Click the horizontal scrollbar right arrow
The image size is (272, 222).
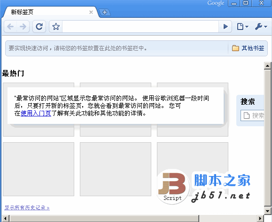click(260, 218)
